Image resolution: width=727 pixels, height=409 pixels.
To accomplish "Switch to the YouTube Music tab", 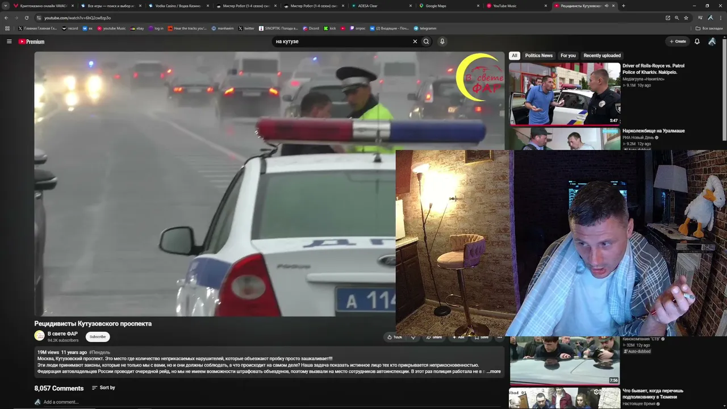I will (516, 6).
